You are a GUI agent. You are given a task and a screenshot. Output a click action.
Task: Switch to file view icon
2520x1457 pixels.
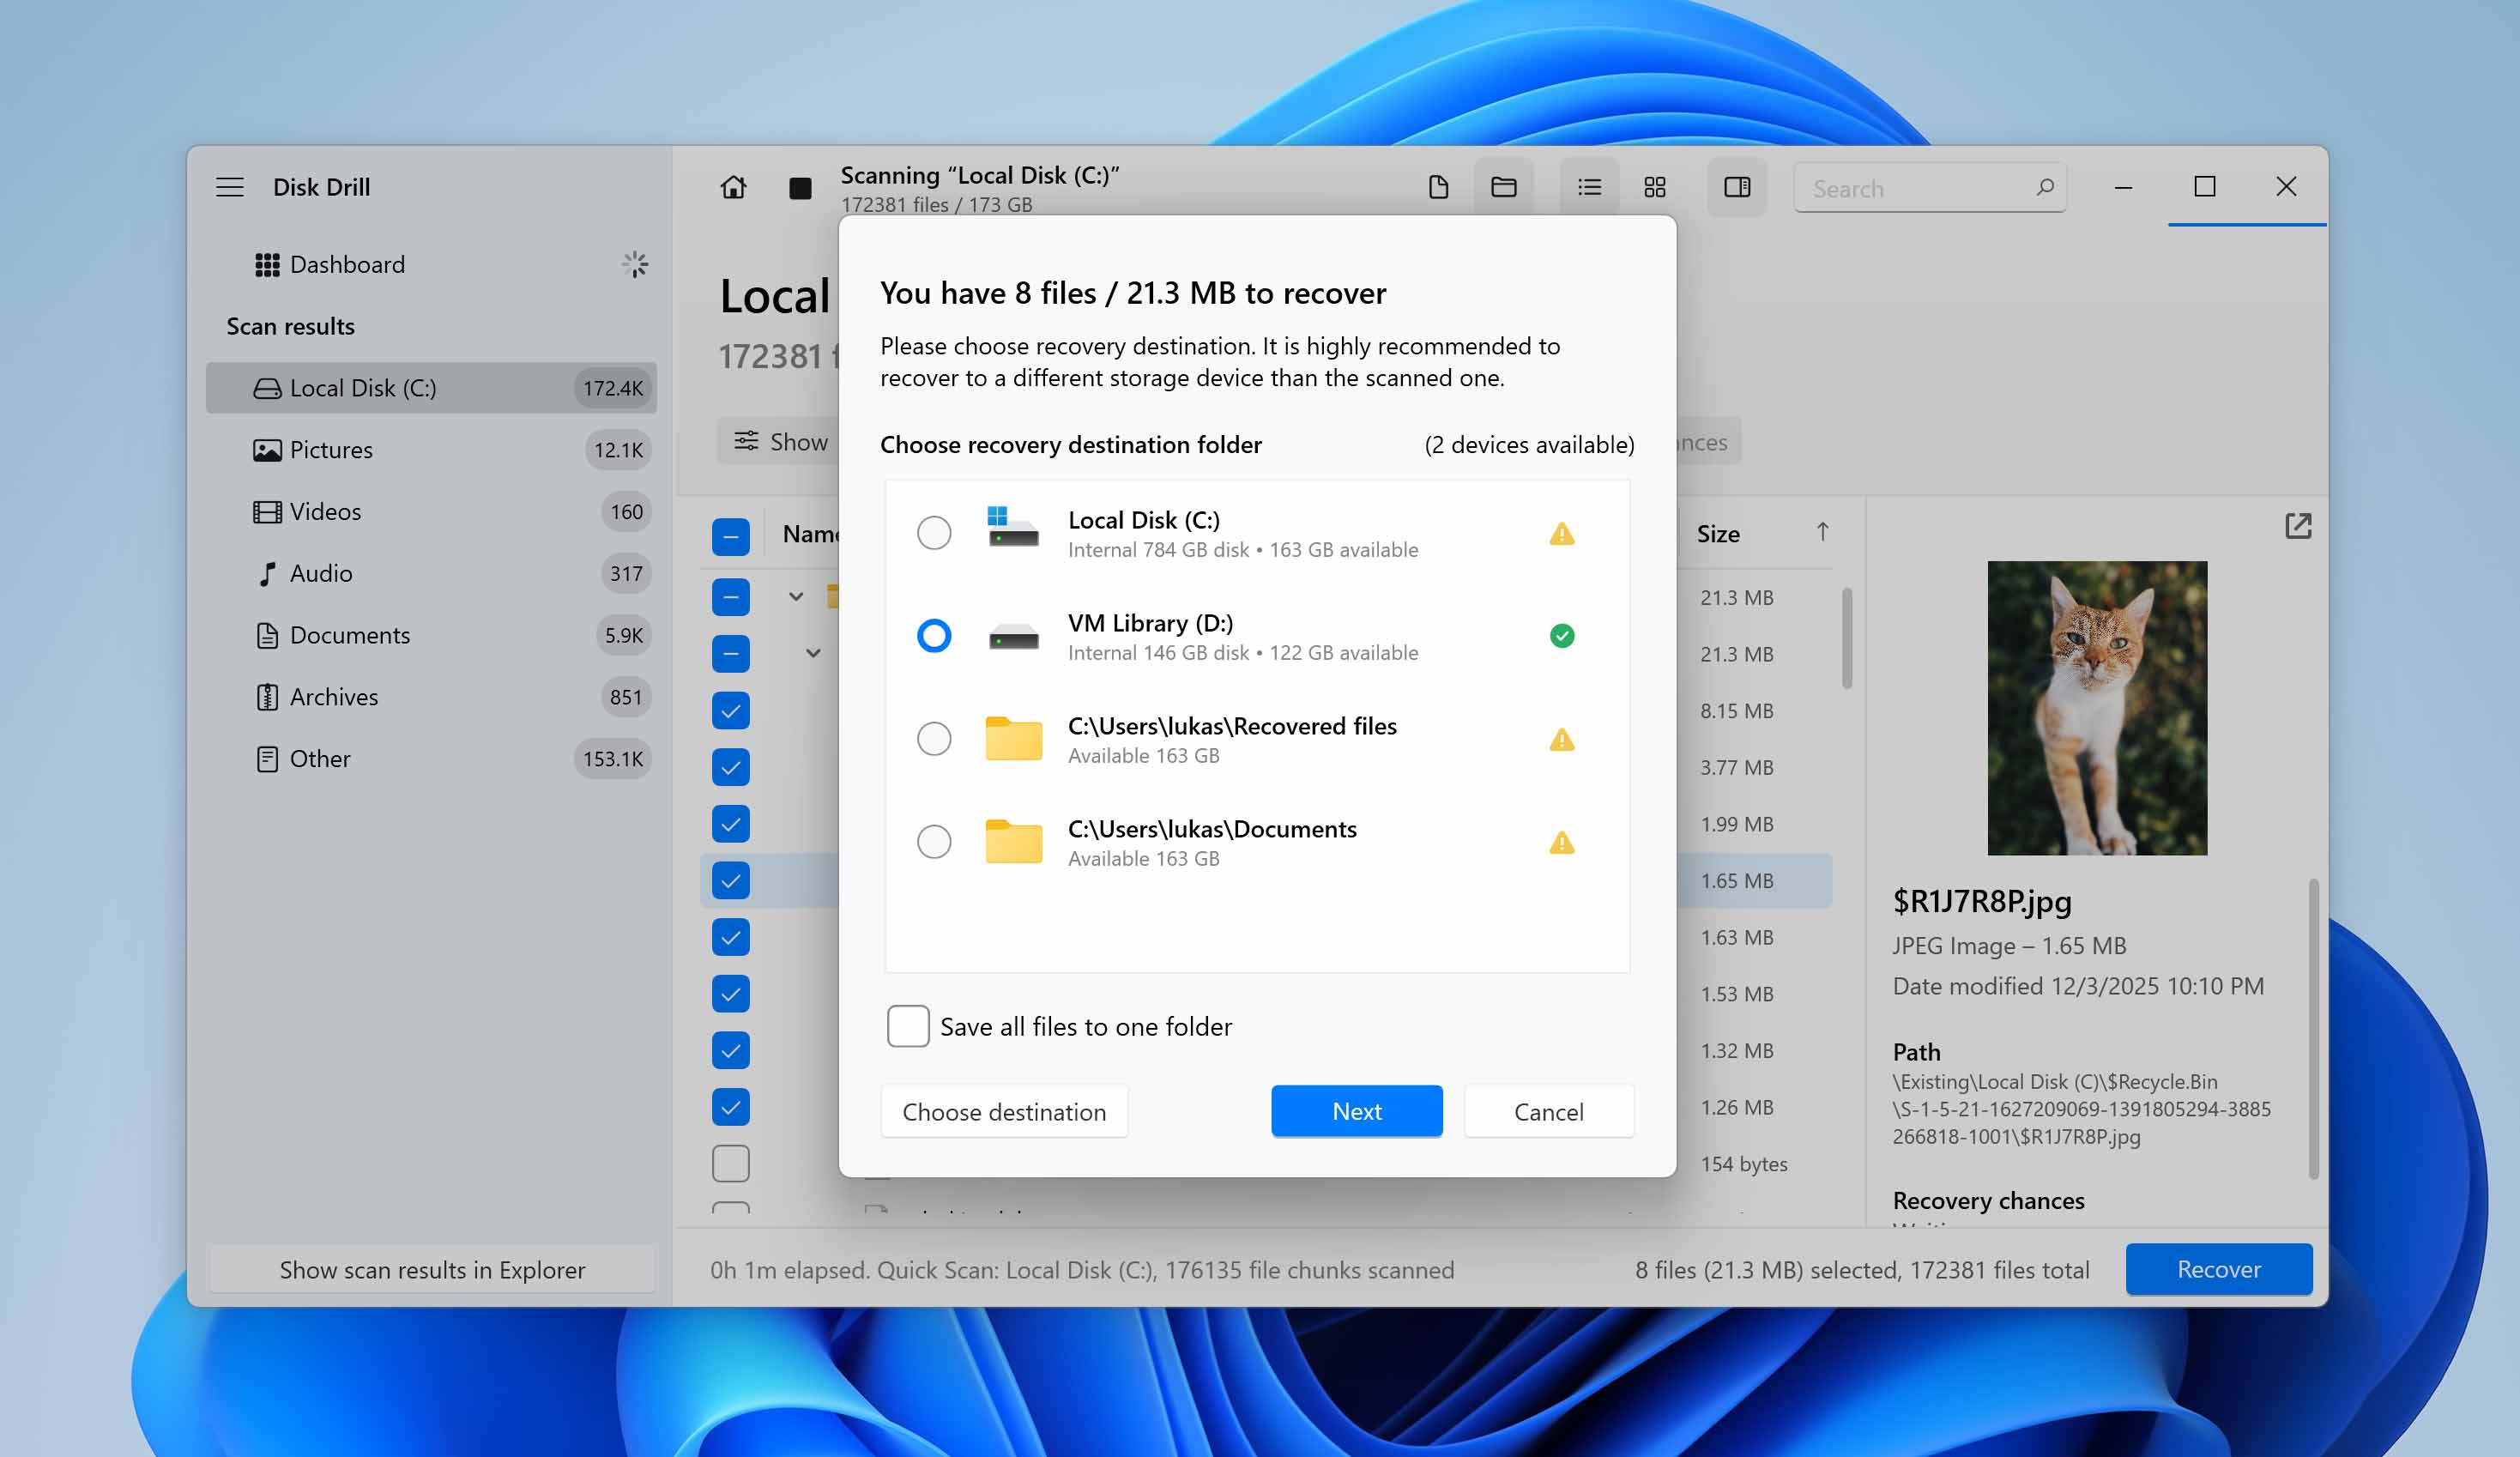[x=1438, y=187]
